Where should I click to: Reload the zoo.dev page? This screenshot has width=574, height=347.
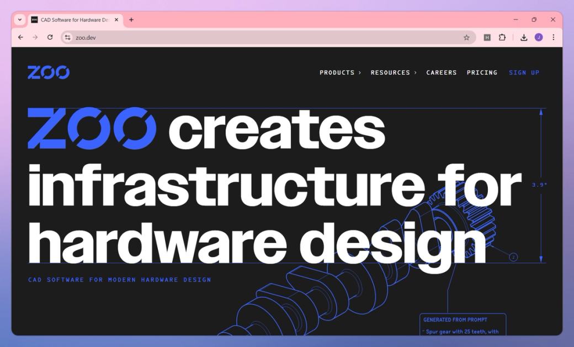point(50,37)
